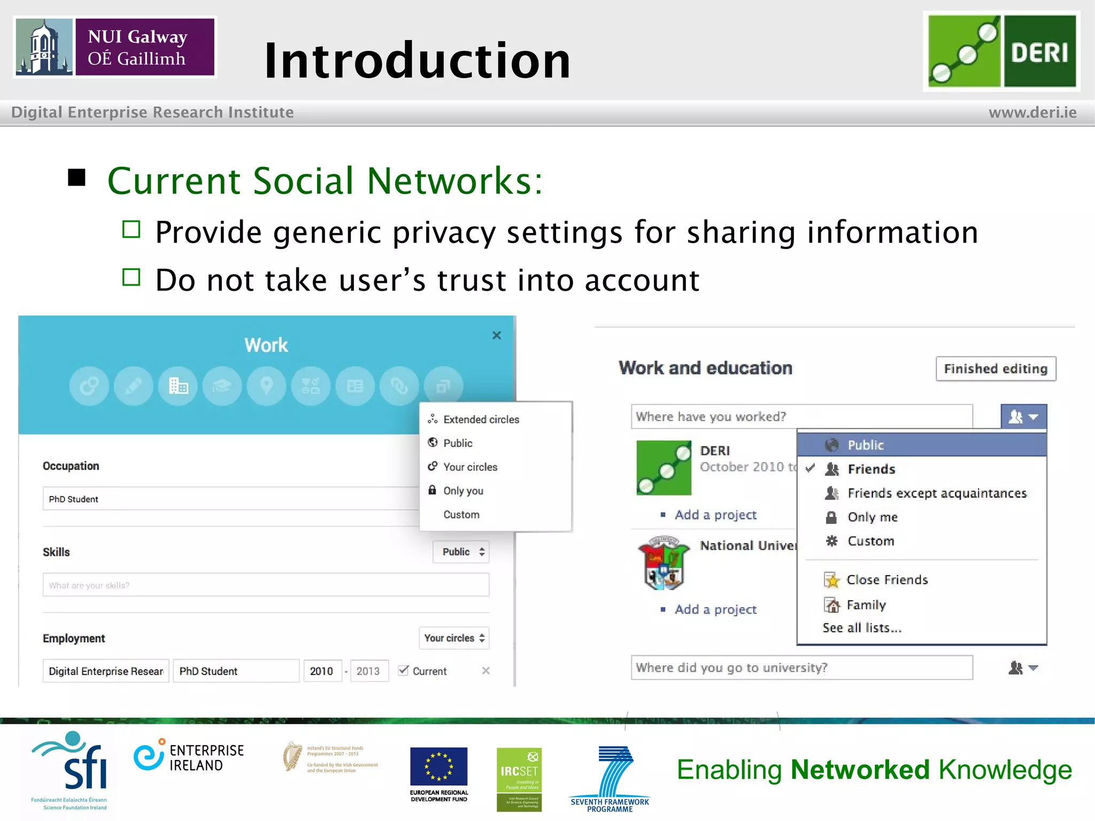1095x821 pixels.
Task: Choose Custom with gear icon
Action: pos(922,541)
